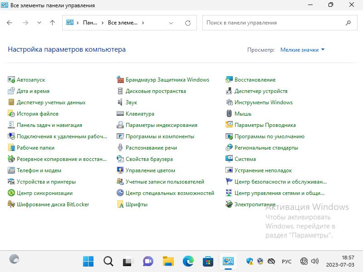Open Microsoft Edge from taskbar
Screen dimensions: 363x272
[x=188, y=262]
